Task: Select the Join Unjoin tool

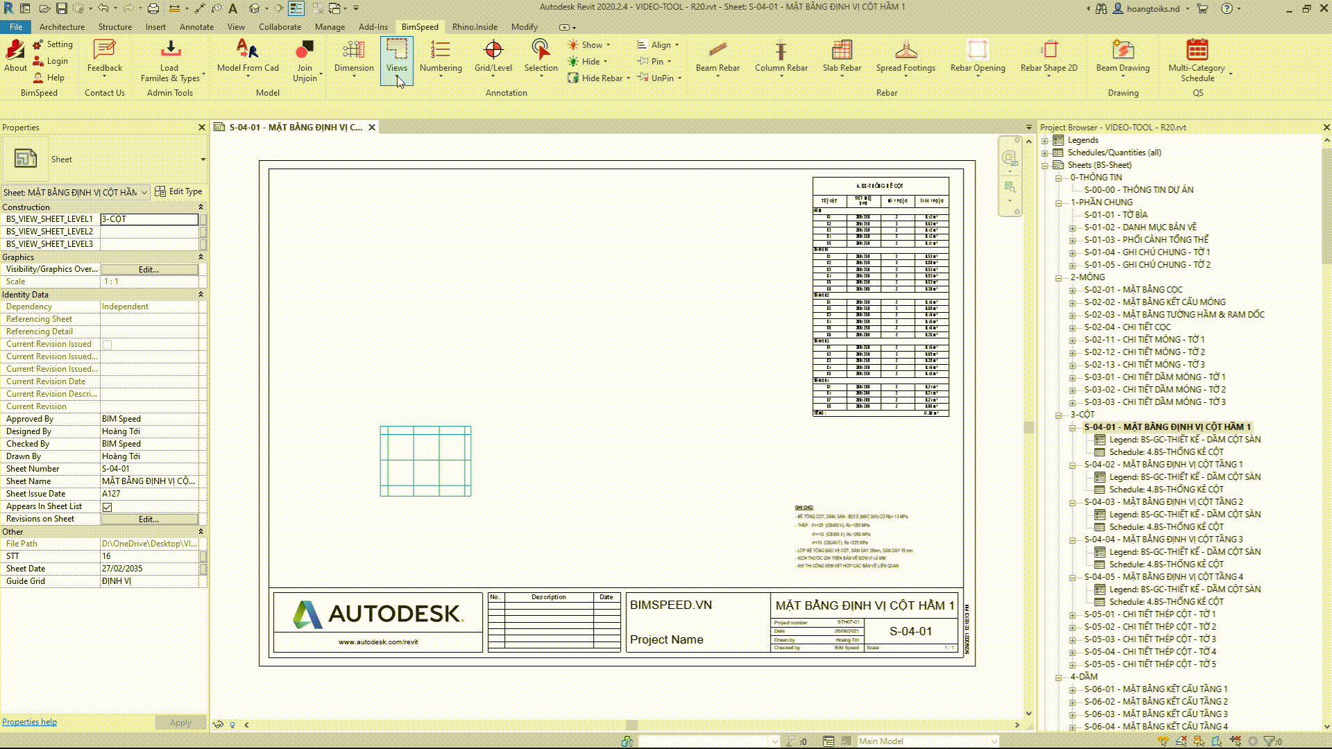Action: 305,59
